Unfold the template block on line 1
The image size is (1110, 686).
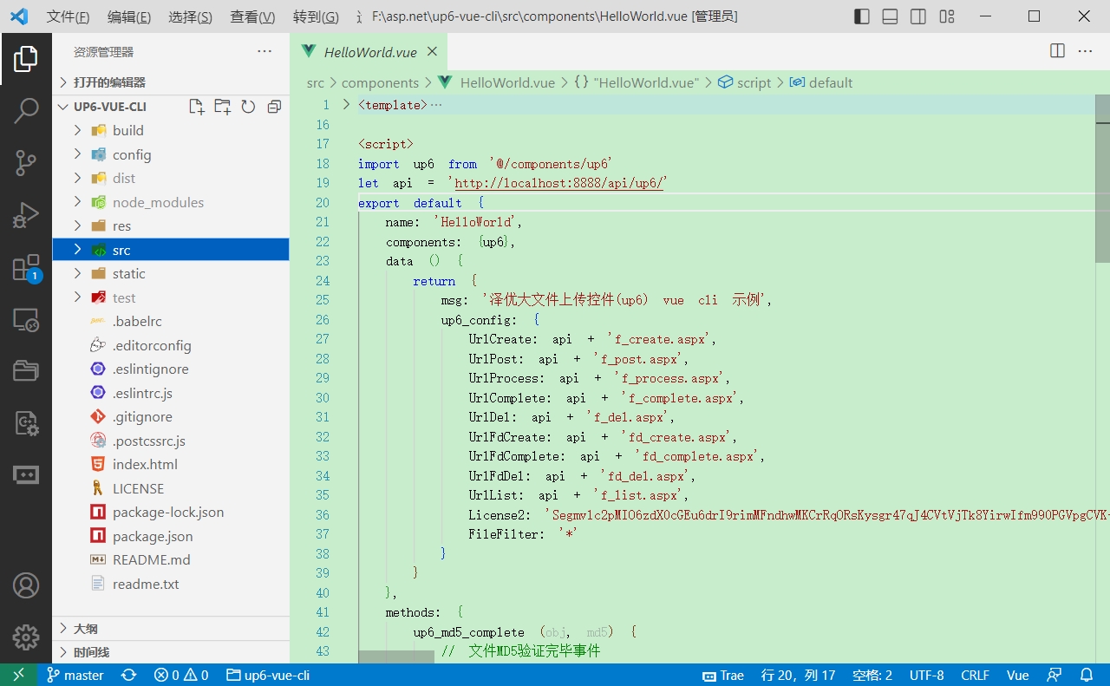(346, 105)
